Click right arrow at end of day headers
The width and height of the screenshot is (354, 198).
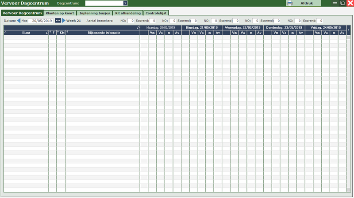(x=348, y=30)
